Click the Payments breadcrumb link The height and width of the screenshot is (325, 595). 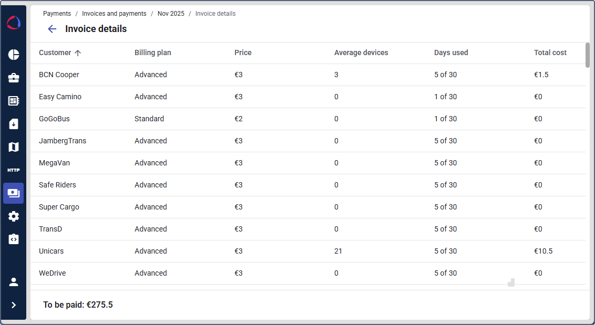tap(57, 14)
